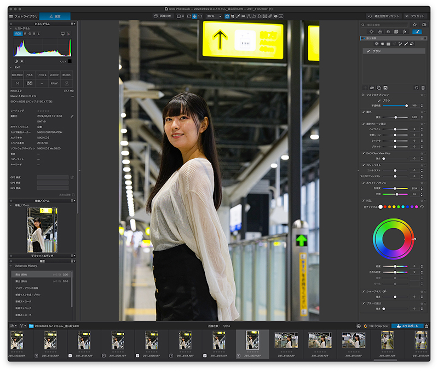Select the eraser mask tool

click(412, 44)
